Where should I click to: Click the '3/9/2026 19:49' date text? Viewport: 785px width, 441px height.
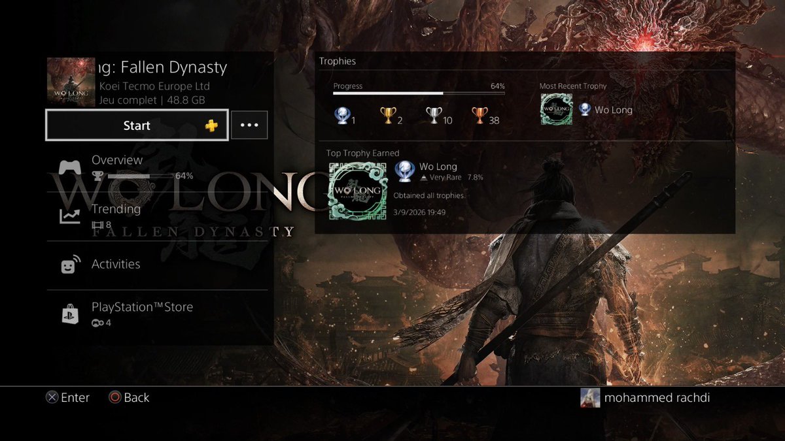coord(420,212)
